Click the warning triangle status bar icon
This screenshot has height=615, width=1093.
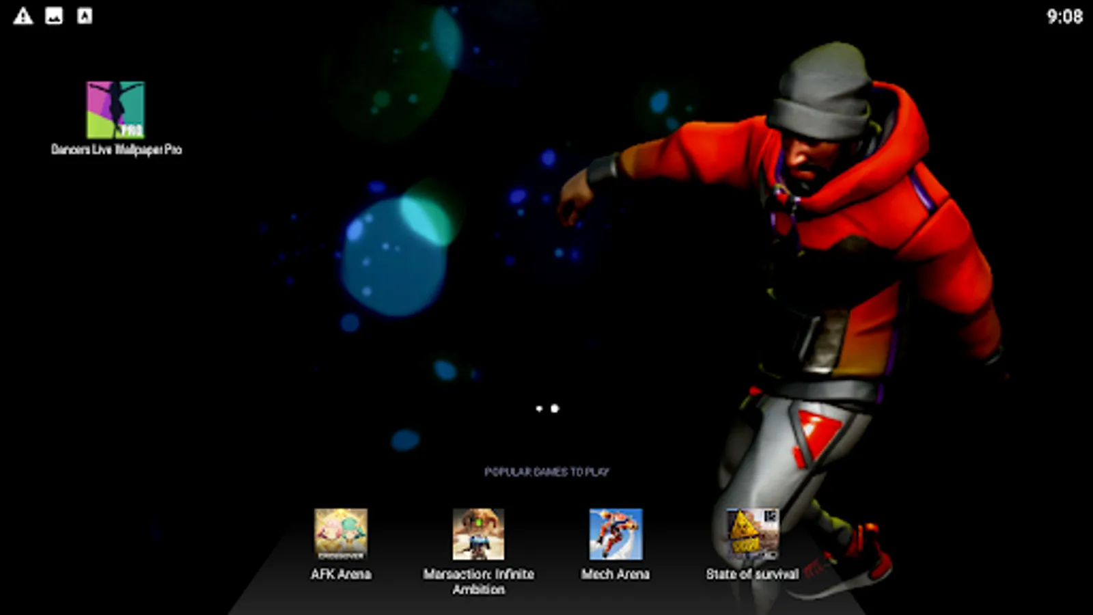point(23,16)
